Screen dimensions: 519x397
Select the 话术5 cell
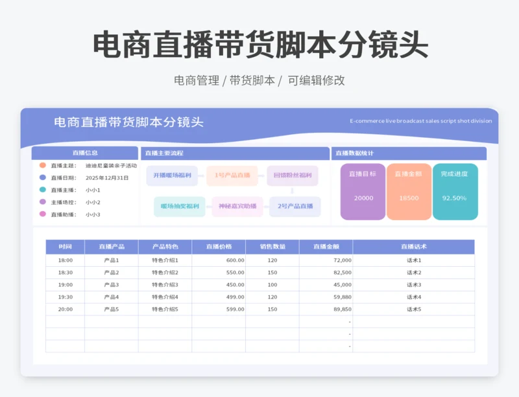point(414,310)
